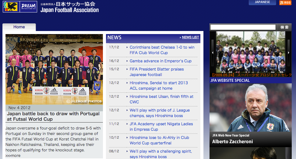Click the Japan Football Association title text
This screenshot has height=159, width=296.
coord(70,10)
